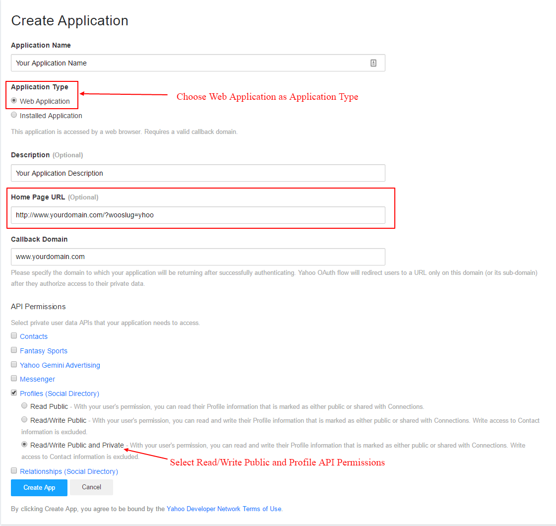Tick the Yahoo Gemini Advertising checkbox
Screen dimensions: 556x526
[14, 365]
